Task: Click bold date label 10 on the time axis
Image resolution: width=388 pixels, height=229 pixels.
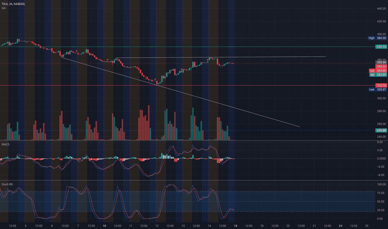Action: [x=104, y=226]
